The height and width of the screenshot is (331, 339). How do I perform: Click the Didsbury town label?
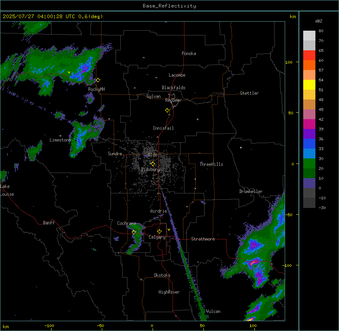click(x=151, y=169)
